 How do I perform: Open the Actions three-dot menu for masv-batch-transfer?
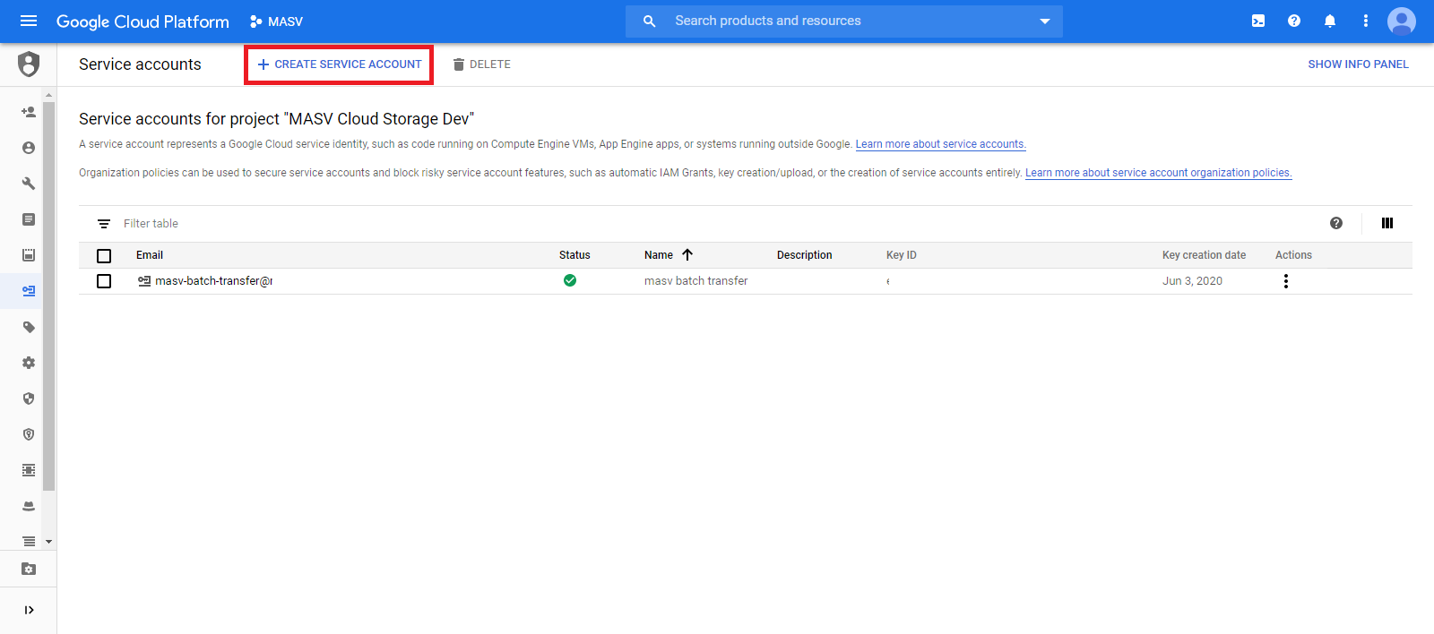click(x=1286, y=281)
